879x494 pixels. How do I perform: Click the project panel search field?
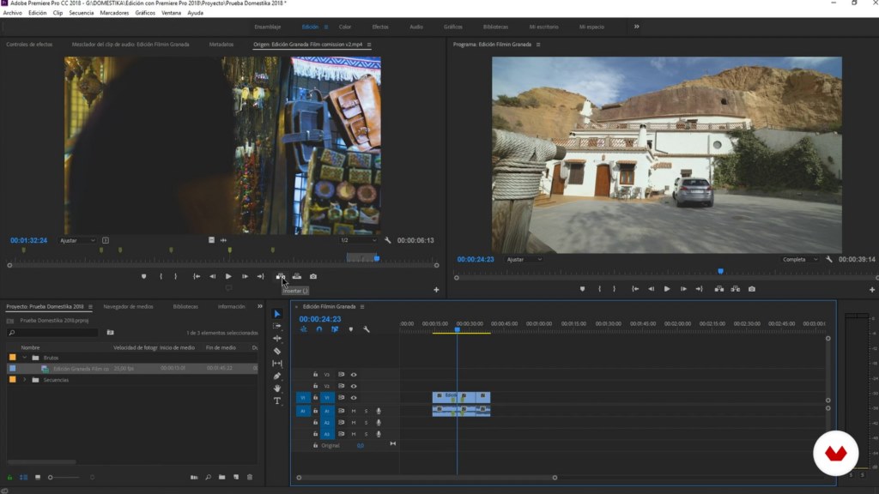(55, 332)
